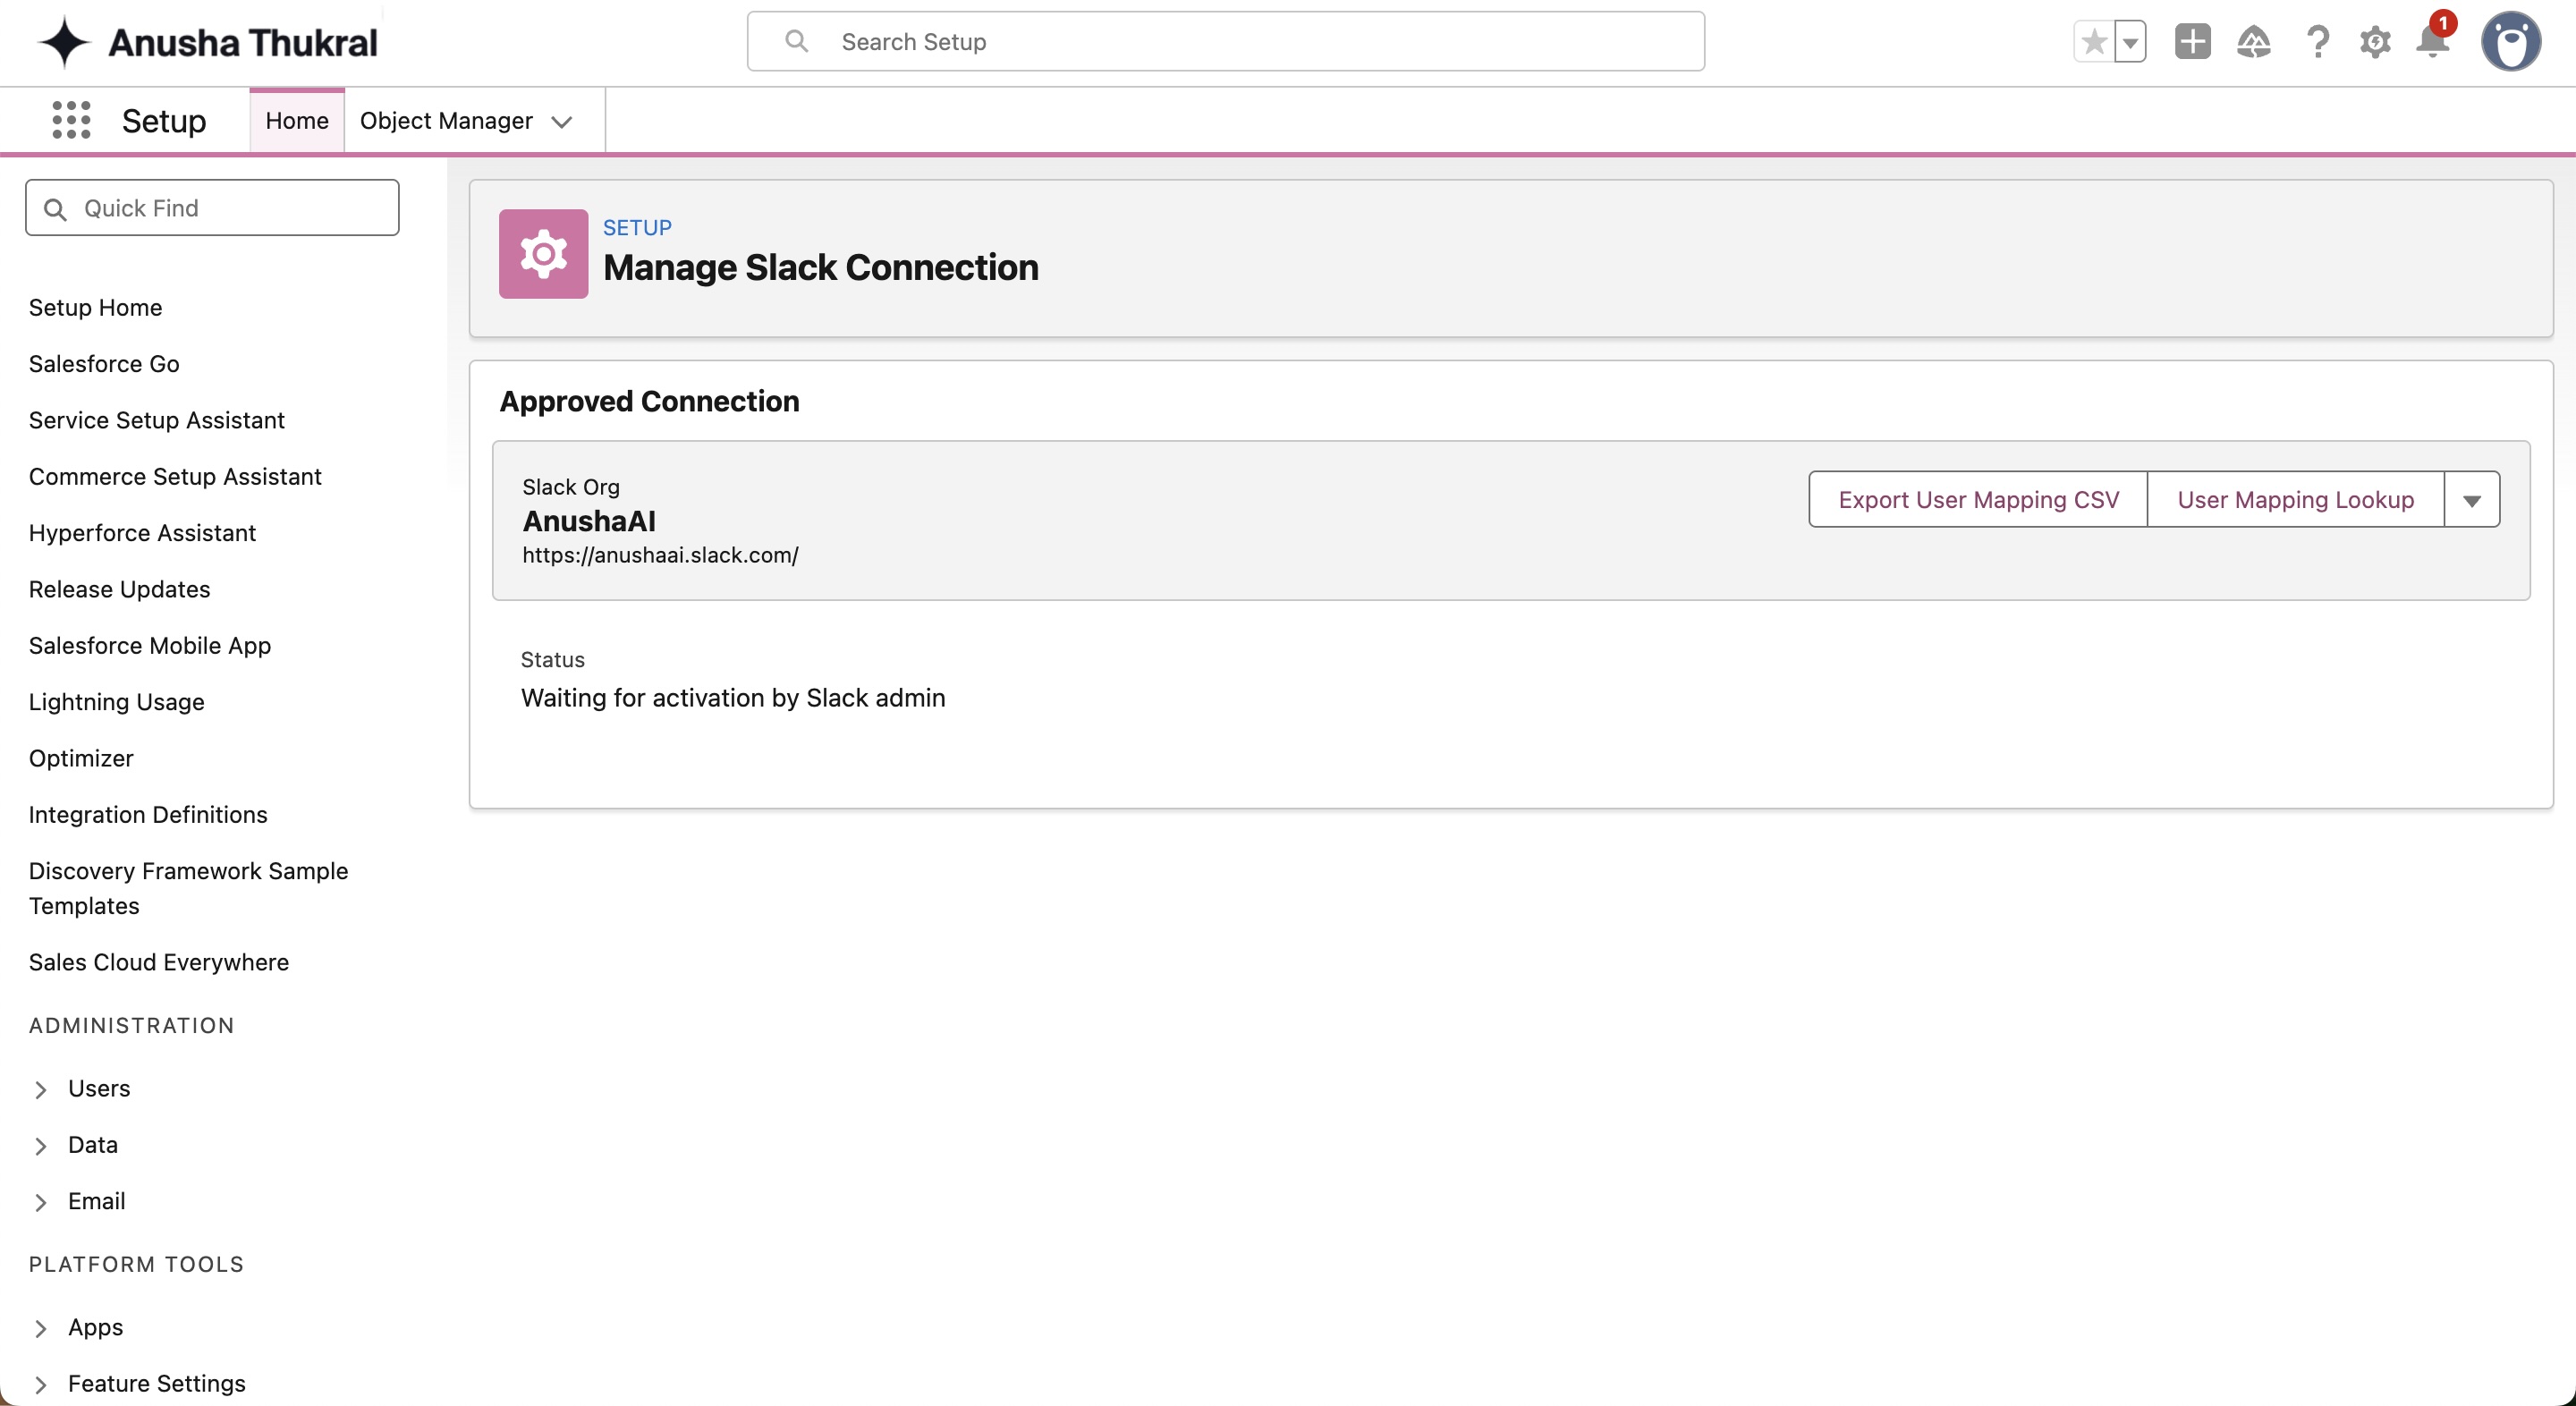Switch to the Object Manager tab

(446, 121)
